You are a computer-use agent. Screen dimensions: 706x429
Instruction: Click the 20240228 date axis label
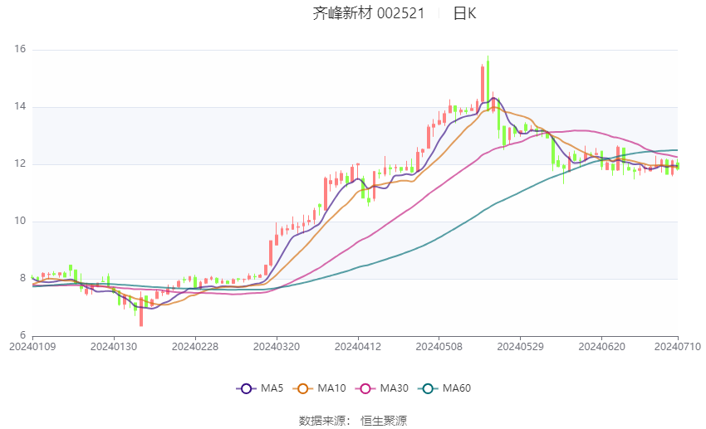point(195,347)
